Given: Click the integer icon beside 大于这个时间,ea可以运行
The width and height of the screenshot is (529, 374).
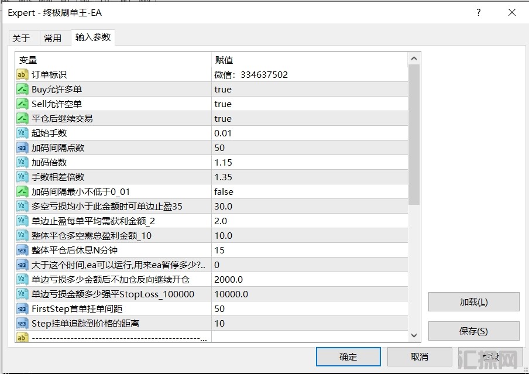Looking at the screenshot, I should [22, 265].
